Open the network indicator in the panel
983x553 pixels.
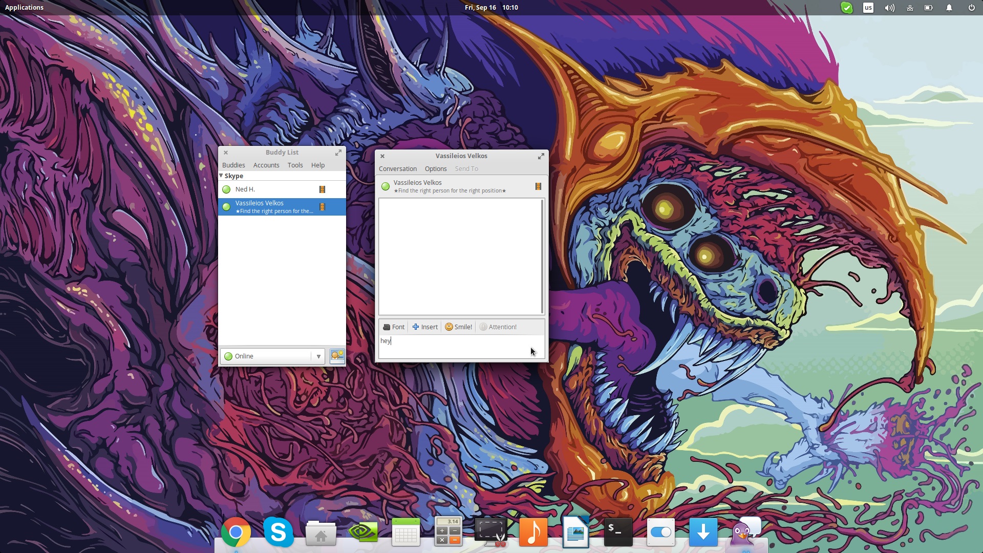point(910,8)
